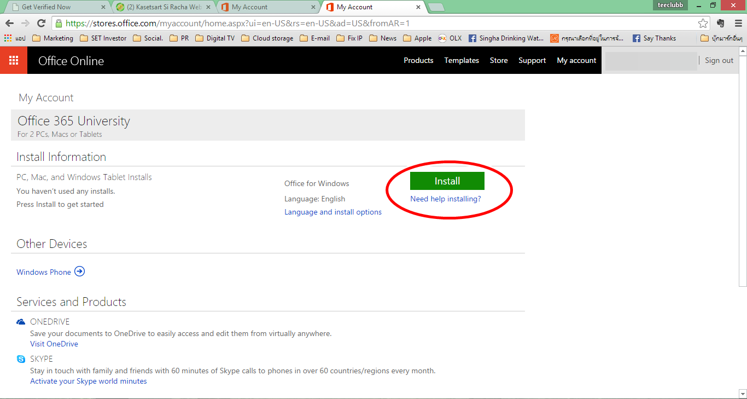Open the Social. bookmarks folder
Viewport: 747px width, 399px height.
point(148,38)
